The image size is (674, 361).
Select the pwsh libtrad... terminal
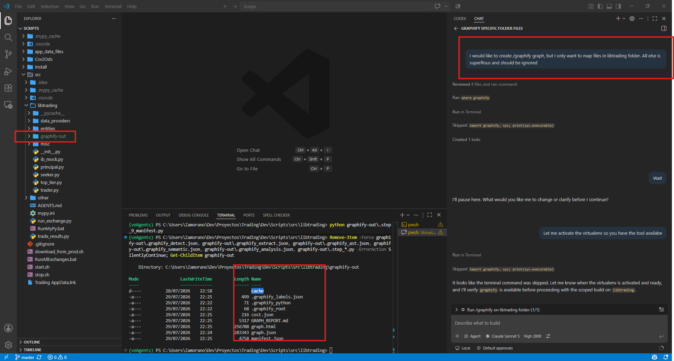422,232
